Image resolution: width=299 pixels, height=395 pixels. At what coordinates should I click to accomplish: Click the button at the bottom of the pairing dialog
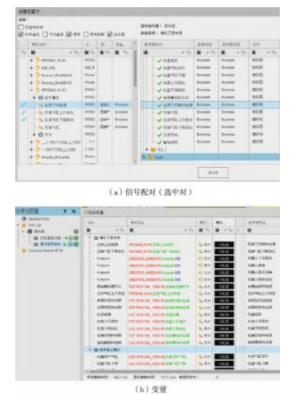[x=213, y=173]
